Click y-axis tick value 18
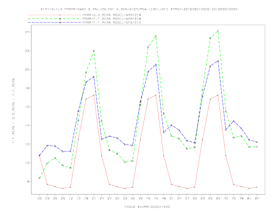Viewport: 280px width, 216px height. pos(27,88)
